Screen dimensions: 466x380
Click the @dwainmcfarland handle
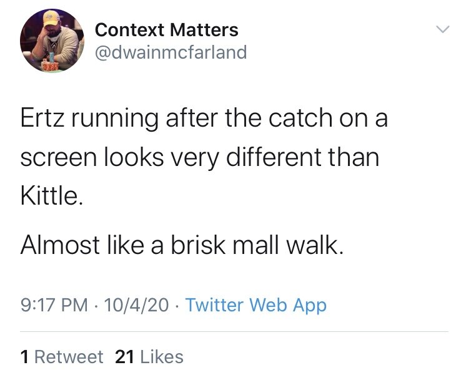[171, 52]
